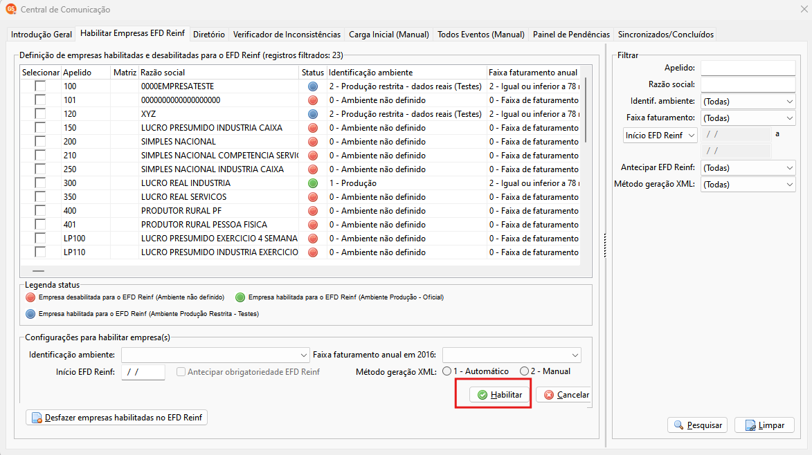
Task: Click red status icon for row 401
Action: [313, 225]
